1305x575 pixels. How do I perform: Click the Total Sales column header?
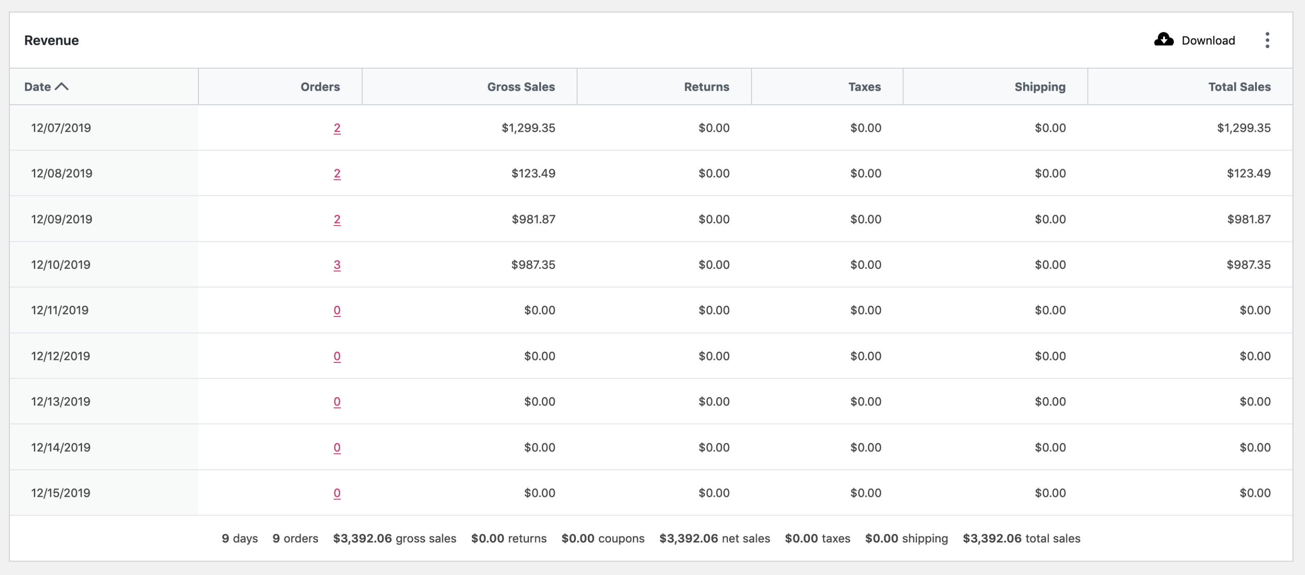1239,86
